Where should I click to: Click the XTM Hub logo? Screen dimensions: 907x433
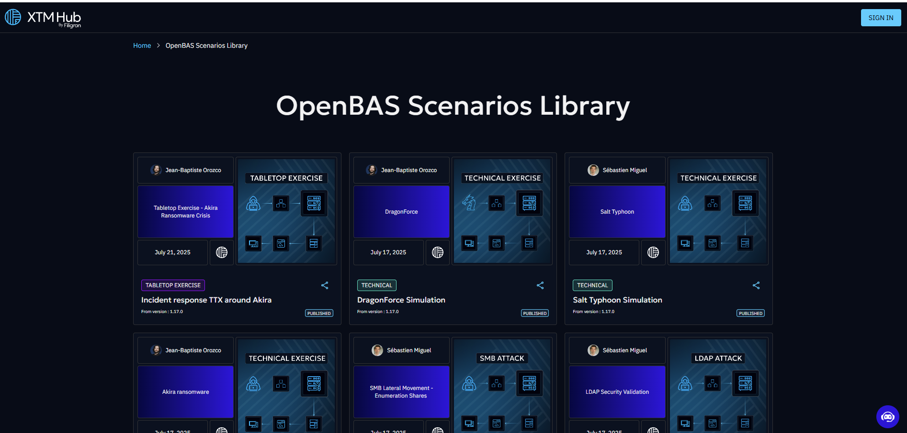43,18
